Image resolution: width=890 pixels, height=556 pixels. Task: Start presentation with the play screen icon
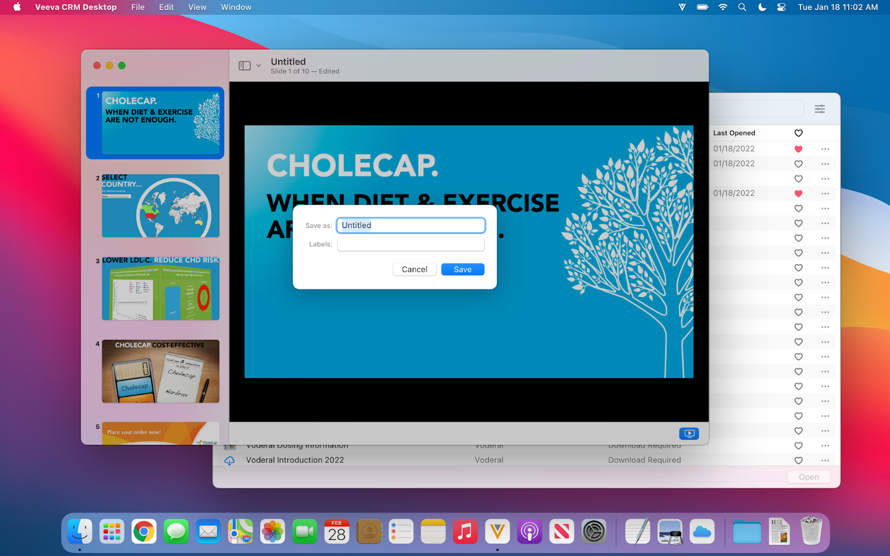[689, 434]
